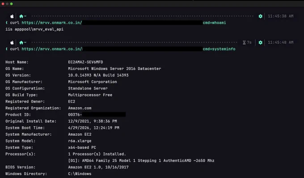Click the Host Name: label

17,62
